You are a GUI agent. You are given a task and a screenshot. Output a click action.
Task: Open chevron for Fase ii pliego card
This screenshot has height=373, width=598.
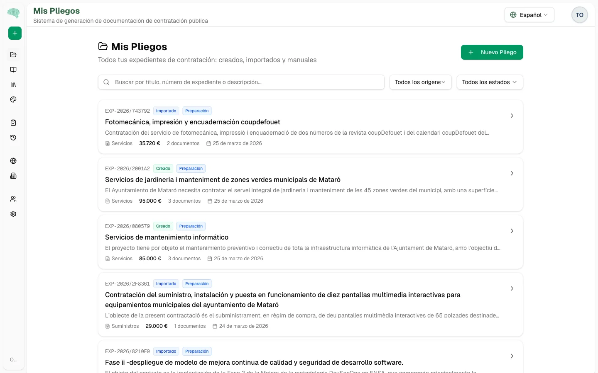coord(512,356)
